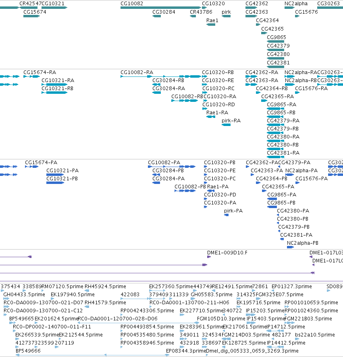
Task: Open the CG30284 gene feature label
Action: [x=164, y=12]
